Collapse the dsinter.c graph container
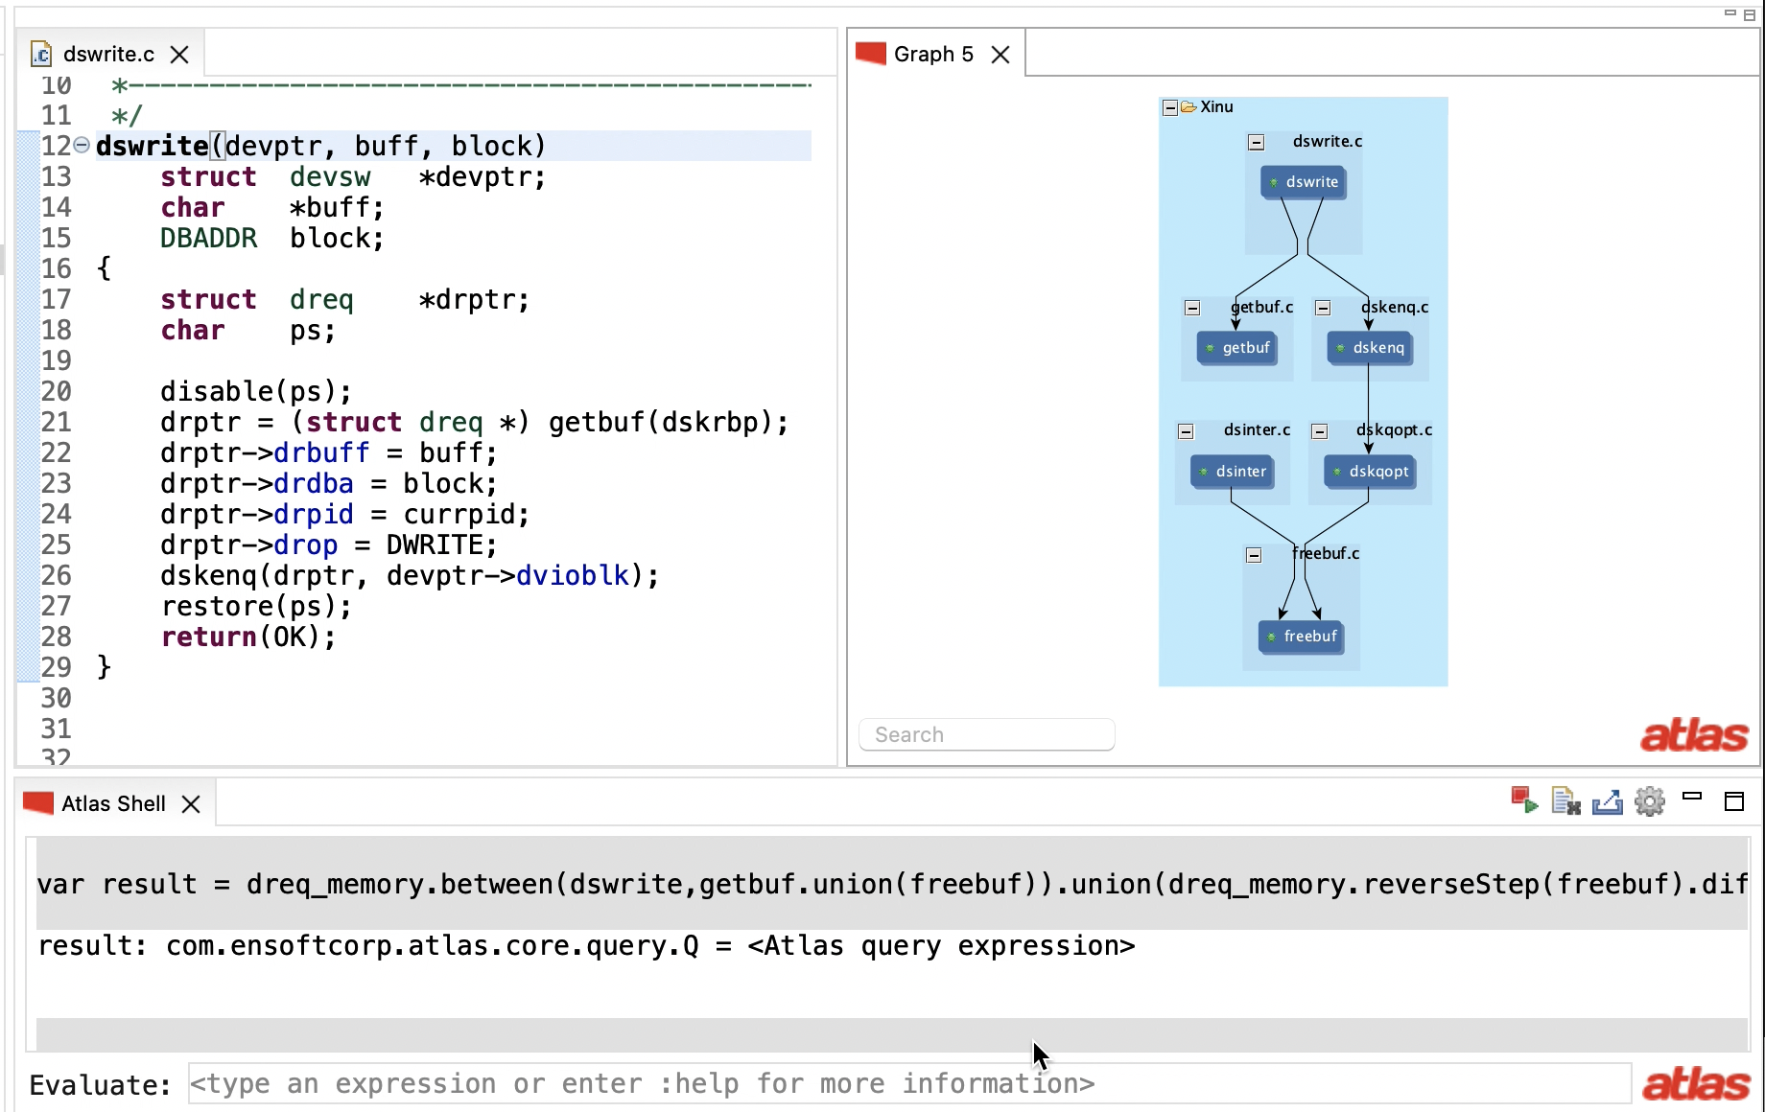 coord(1186,431)
